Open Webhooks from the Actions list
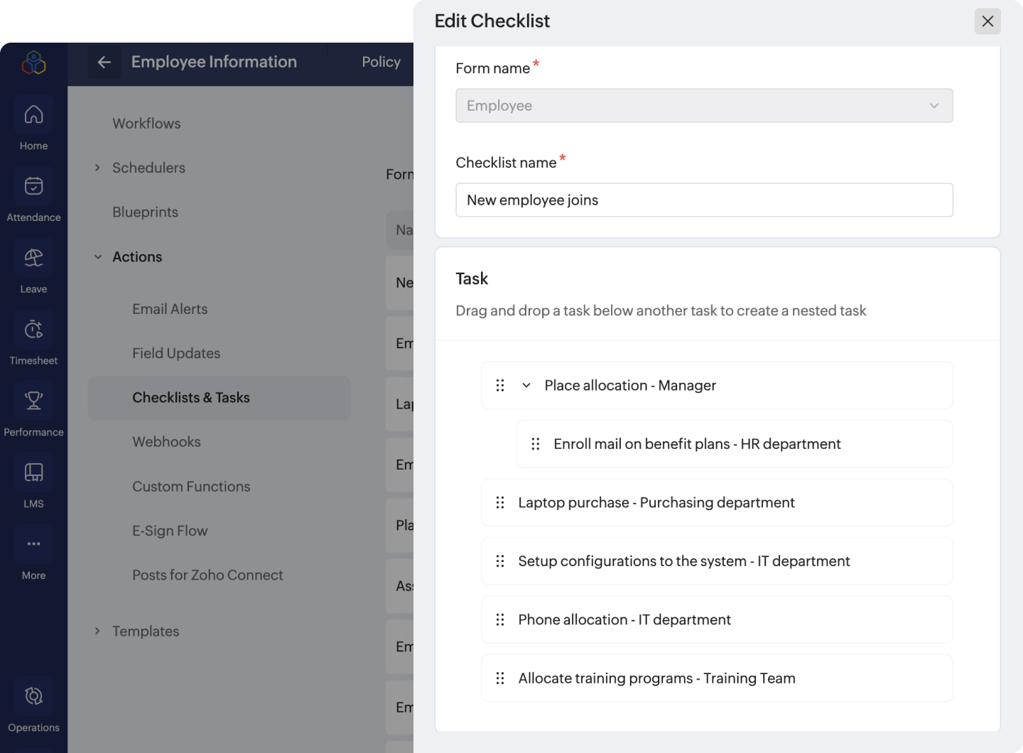 166,442
